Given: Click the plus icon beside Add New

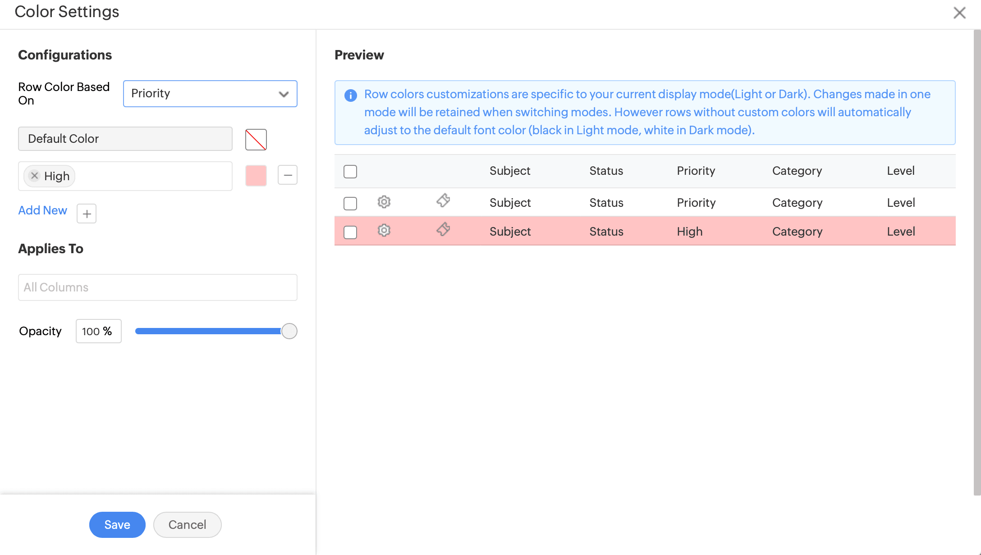Looking at the screenshot, I should click(x=87, y=214).
